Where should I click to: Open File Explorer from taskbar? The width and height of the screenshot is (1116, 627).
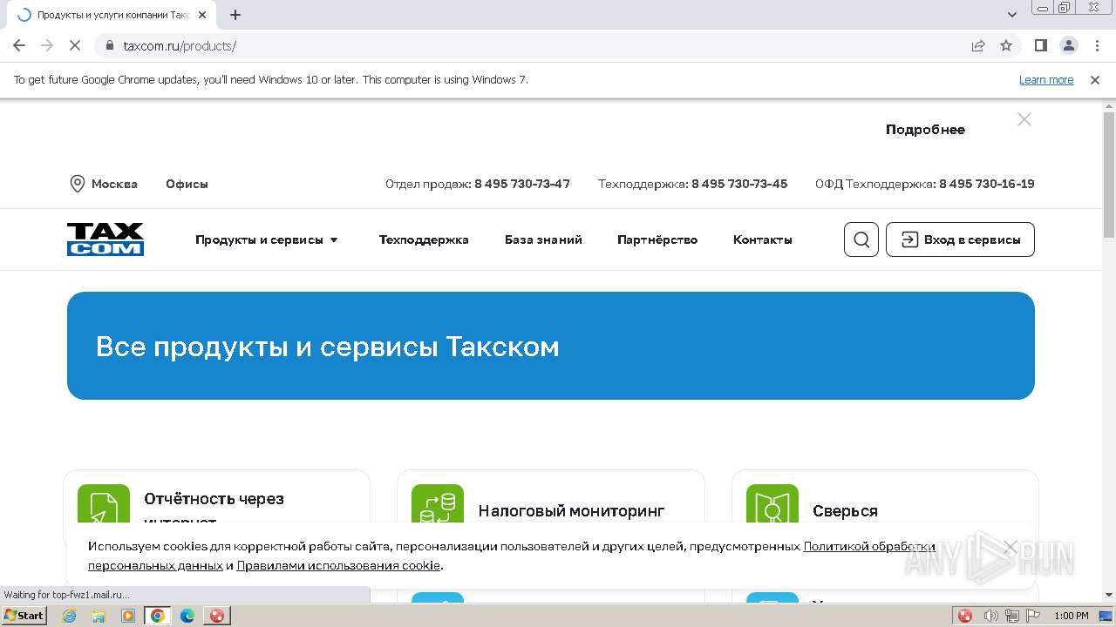tap(99, 616)
